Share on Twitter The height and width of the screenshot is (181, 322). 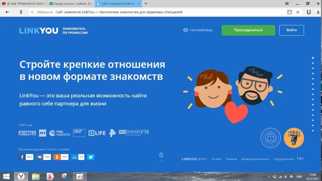click(91, 157)
